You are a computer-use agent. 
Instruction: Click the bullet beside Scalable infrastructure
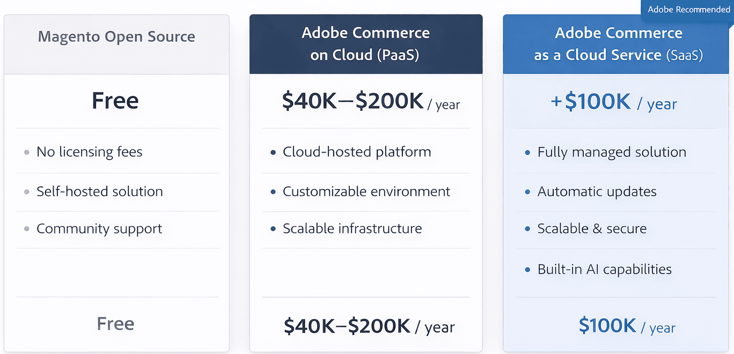click(272, 228)
